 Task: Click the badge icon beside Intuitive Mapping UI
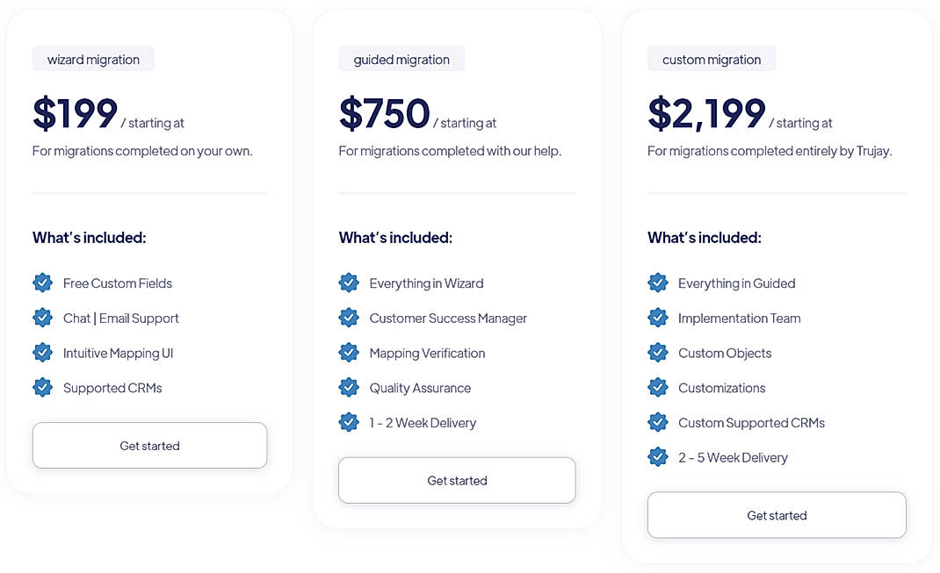click(x=42, y=353)
